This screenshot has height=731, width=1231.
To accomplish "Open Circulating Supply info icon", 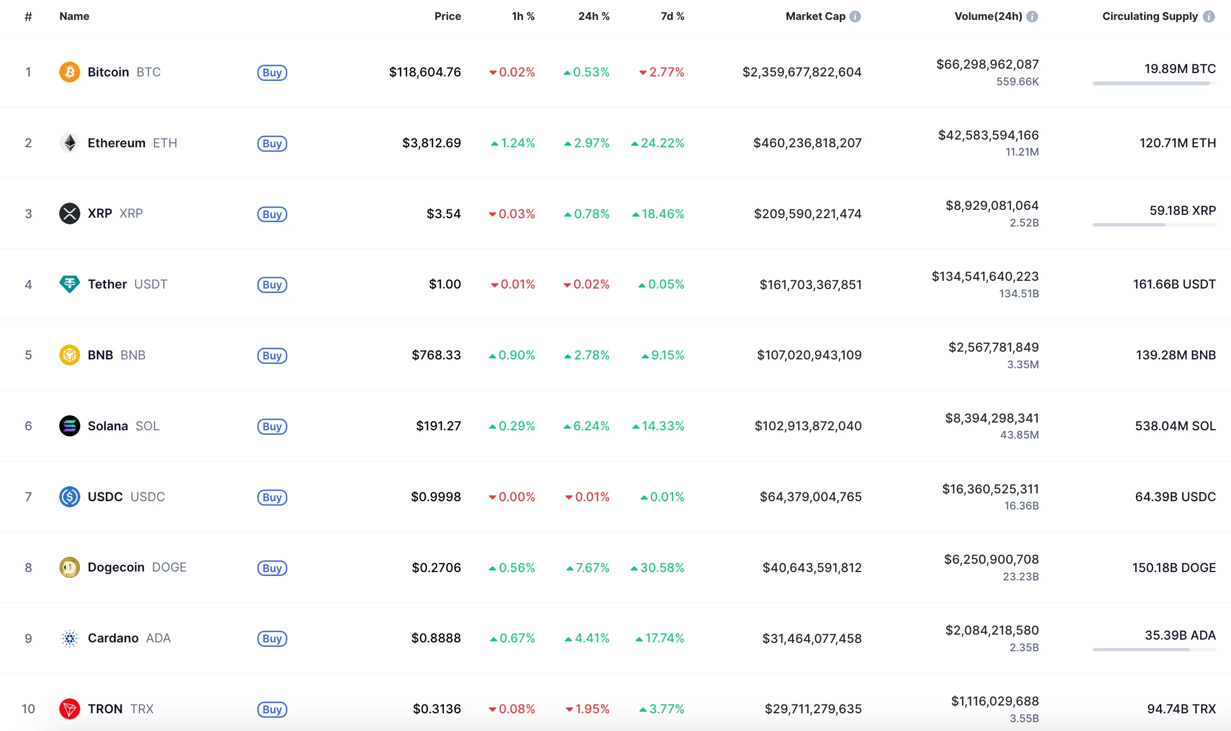I will 1209,17.
